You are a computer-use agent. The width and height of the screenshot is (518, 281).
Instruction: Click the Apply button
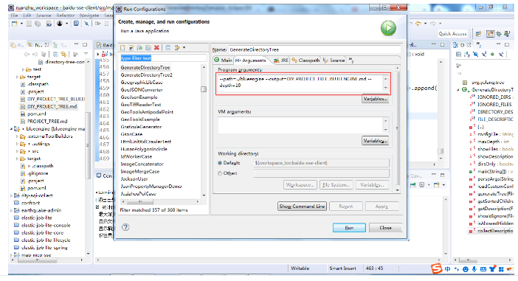(381, 207)
